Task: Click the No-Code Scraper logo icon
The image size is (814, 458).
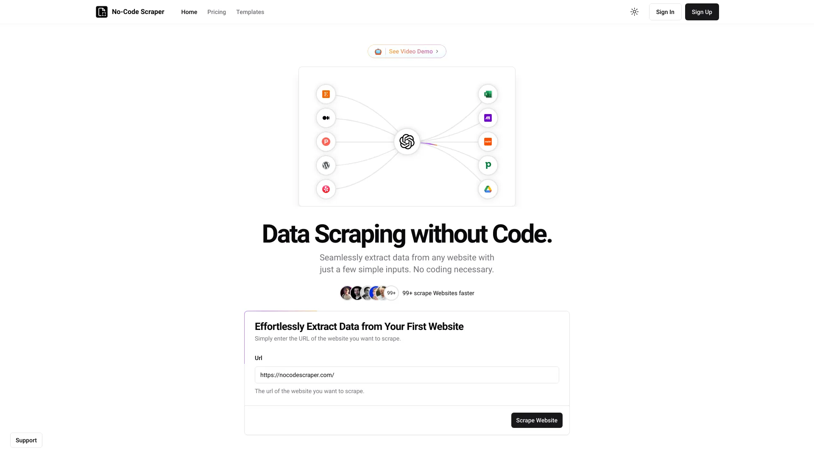Action: [102, 12]
